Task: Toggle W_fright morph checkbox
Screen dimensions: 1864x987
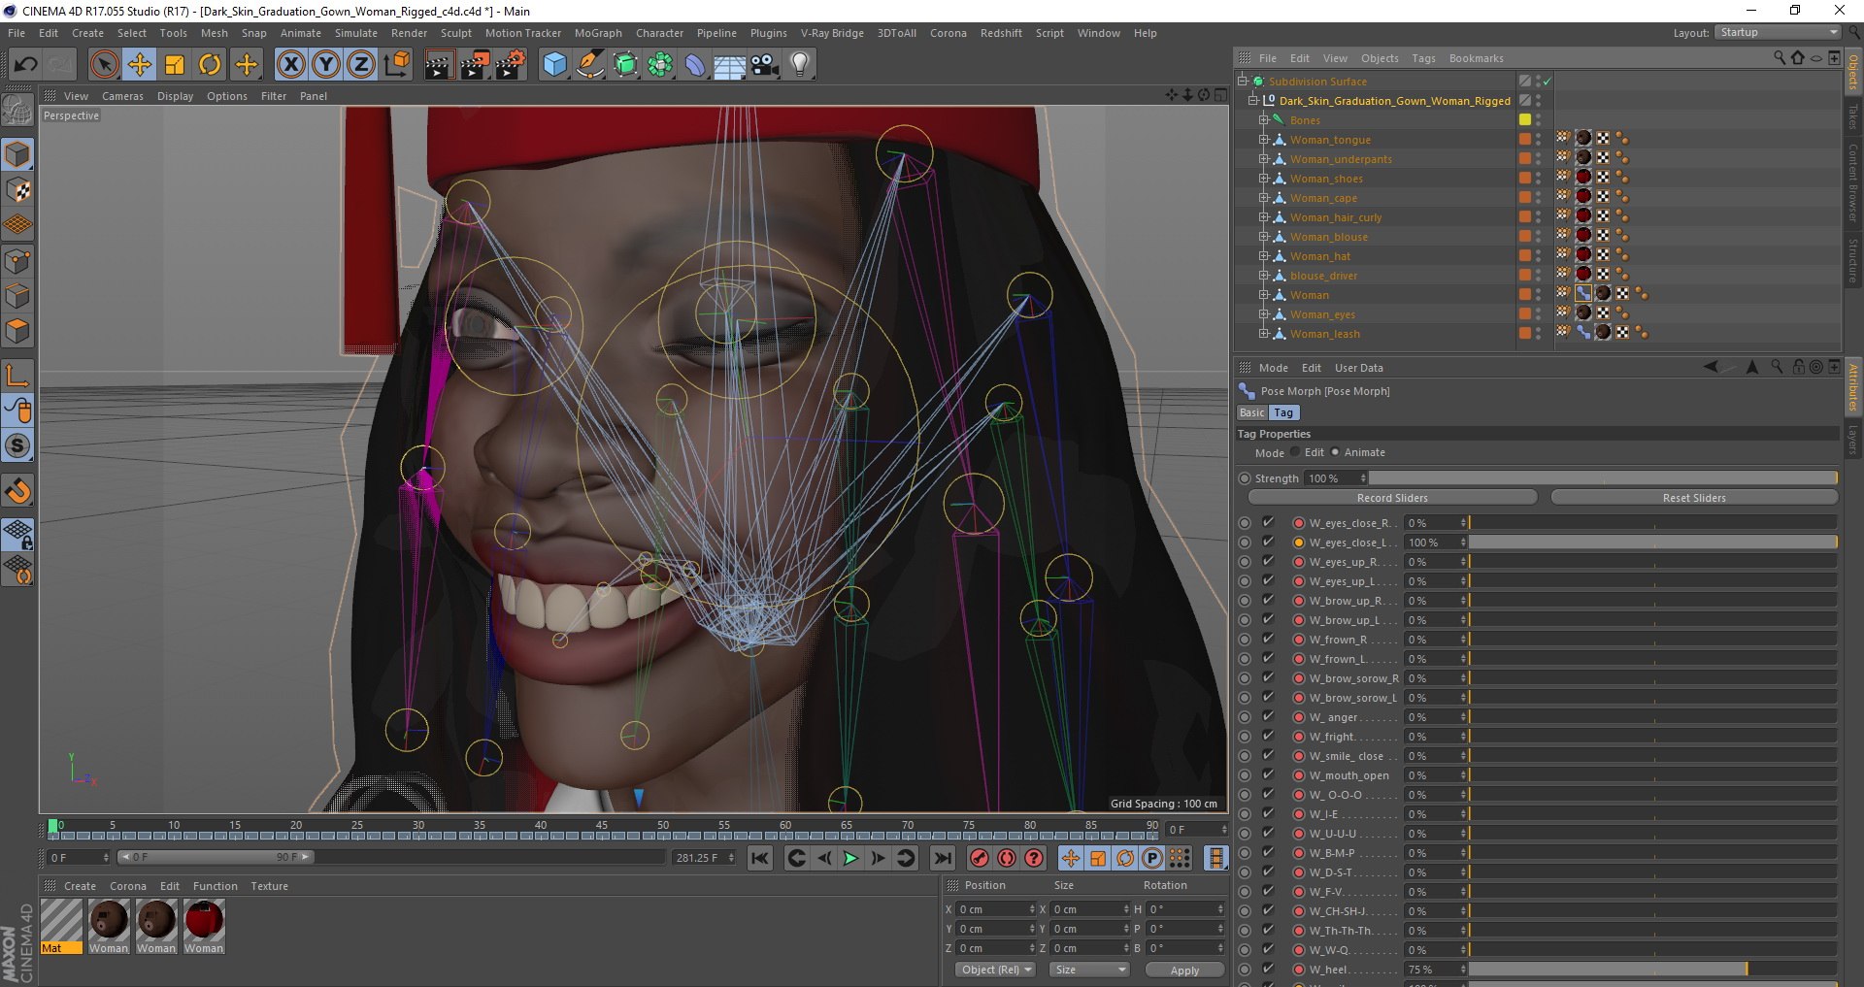Action: (x=1268, y=736)
